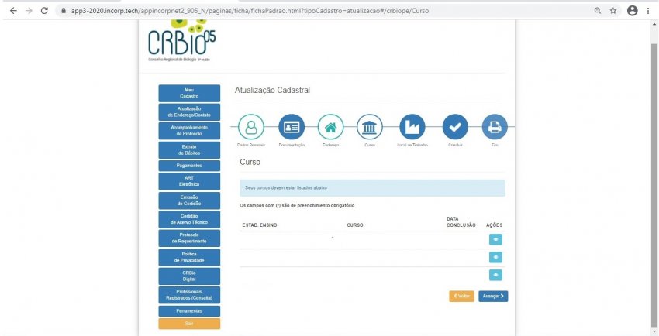Open the Documentação step icon

coord(292,127)
